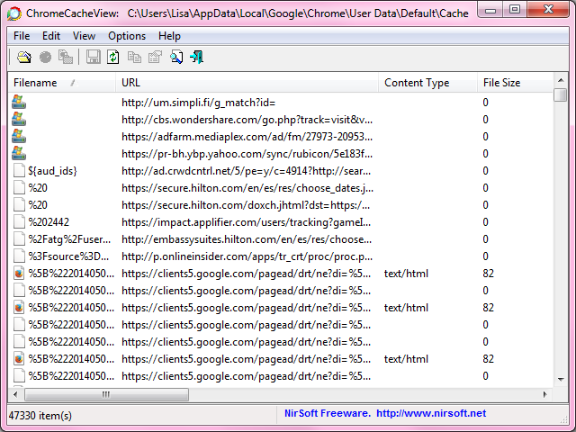576x432 pixels.
Task: Click the horizontal scrollbar right arrow
Action: tap(545, 394)
